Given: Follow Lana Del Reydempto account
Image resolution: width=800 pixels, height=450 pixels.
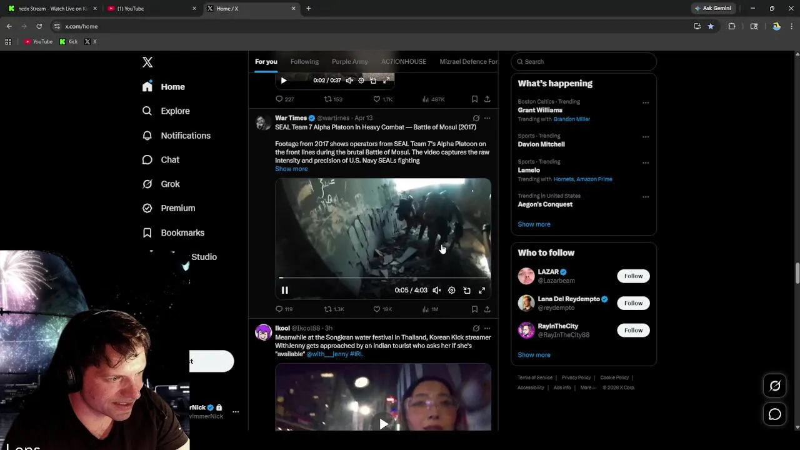Looking at the screenshot, I should click(x=633, y=303).
